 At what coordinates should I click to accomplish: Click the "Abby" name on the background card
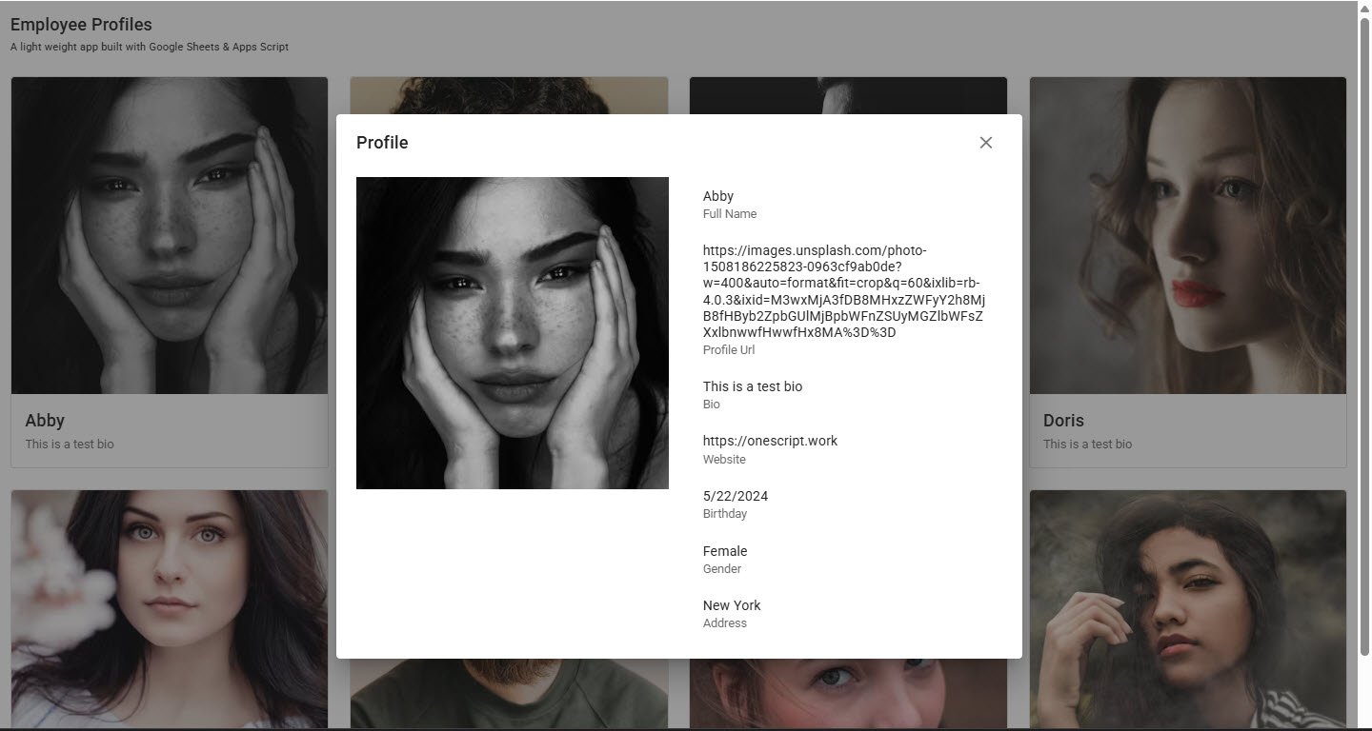(45, 421)
